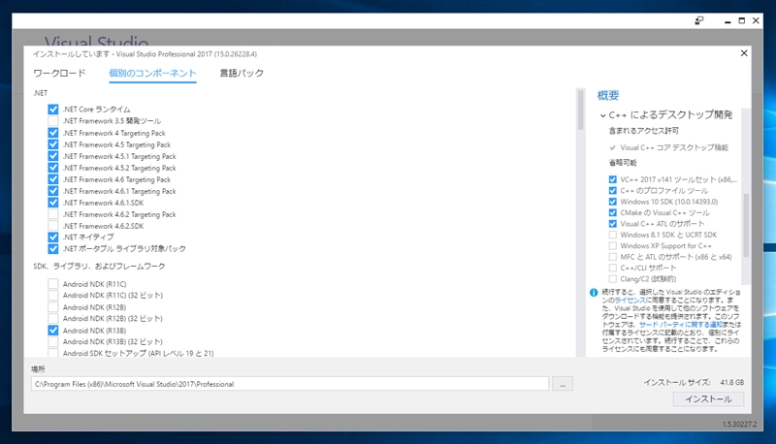The width and height of the screenshot is (776, 444).
Task: Uncheck CMake の Visual C++ ツール
Action: (x=613, y=212)
